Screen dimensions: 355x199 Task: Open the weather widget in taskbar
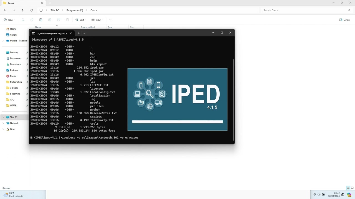[x=13, y=195]
